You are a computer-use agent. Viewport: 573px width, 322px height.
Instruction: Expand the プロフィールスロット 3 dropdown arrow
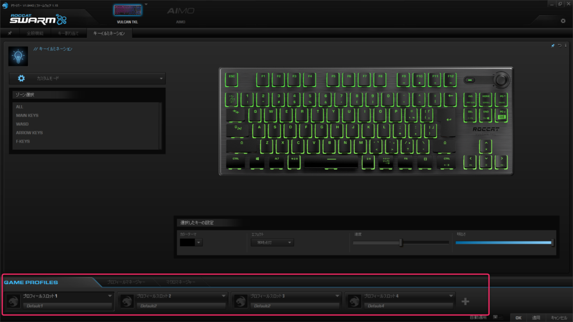click(337, 296)
